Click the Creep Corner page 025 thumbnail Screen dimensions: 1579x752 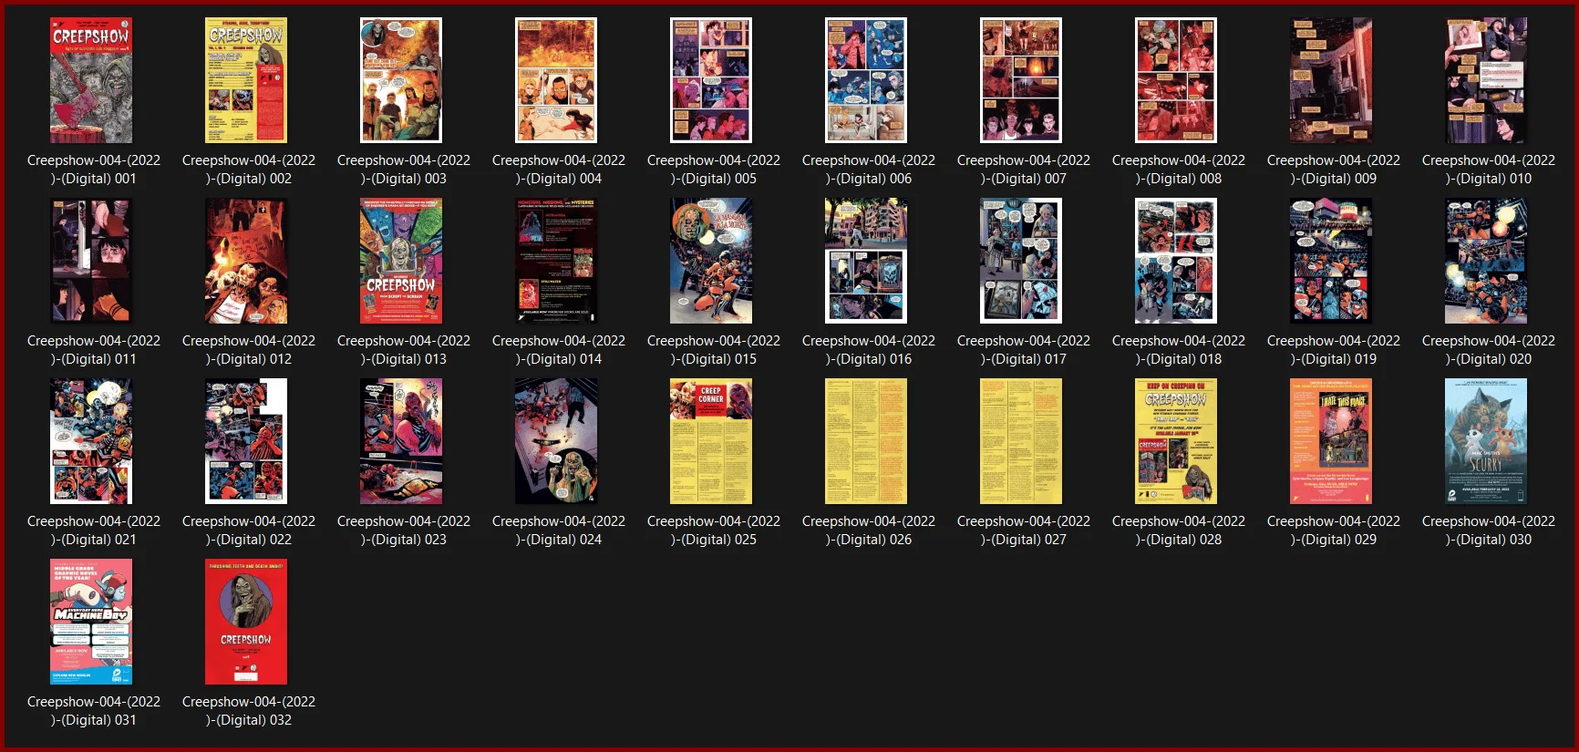pyautogui.click(x=711, y=441)
